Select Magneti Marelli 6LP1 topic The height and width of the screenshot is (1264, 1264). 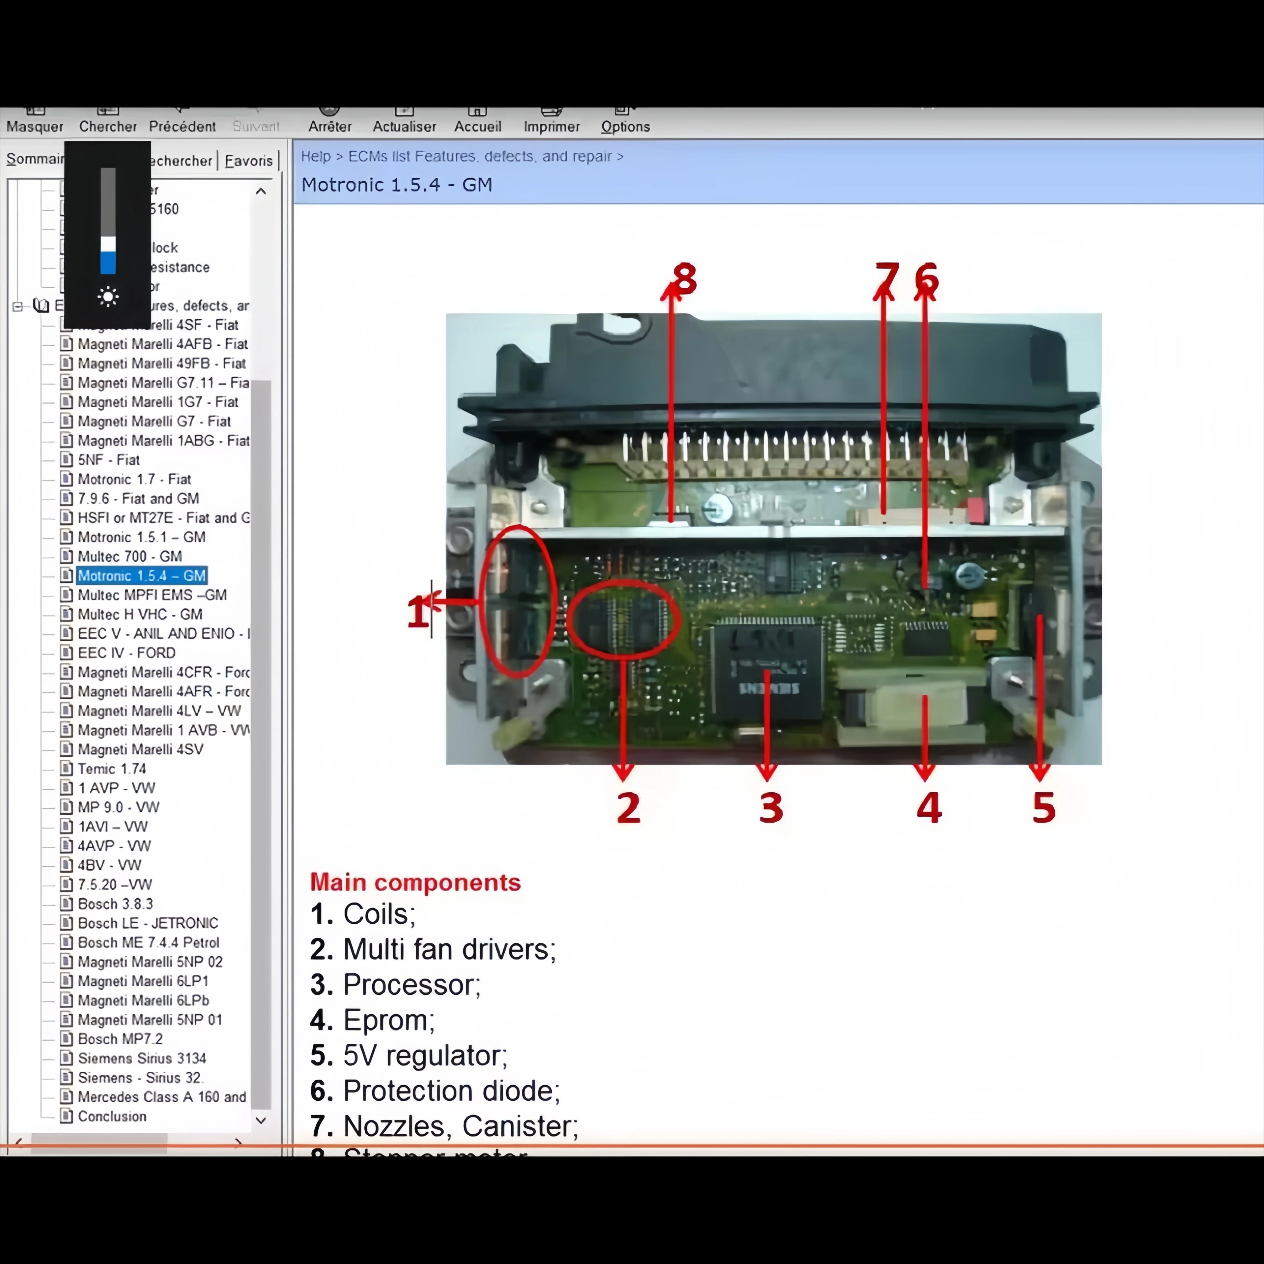click(143, 981)
